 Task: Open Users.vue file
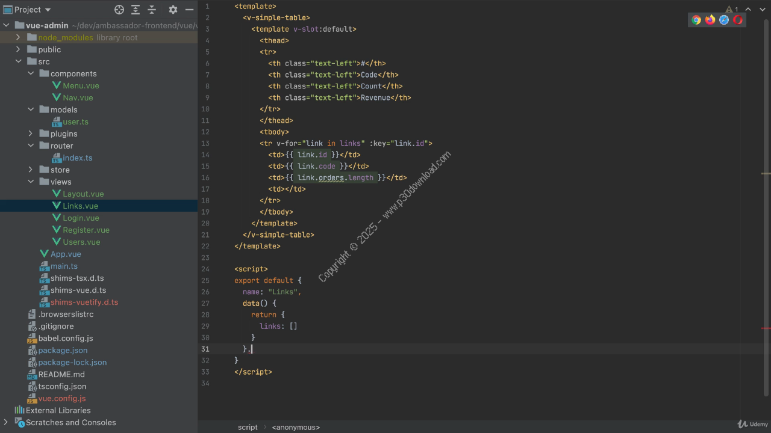point(81,242)
